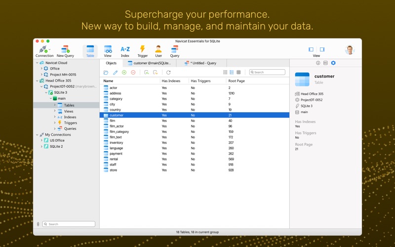Show the DDL pane icon
395x247 pixels.
pyautogui.click(x=325, y=63)
